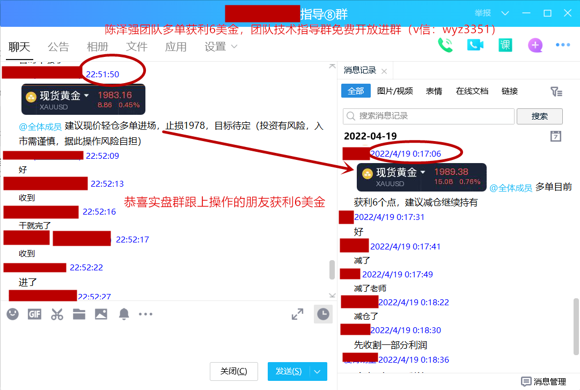Image resolution: width=580 pixels, height=390 pixels.
Task: Click the gold coin icon at 1983.16 card
Action: (x=31, y=97)
